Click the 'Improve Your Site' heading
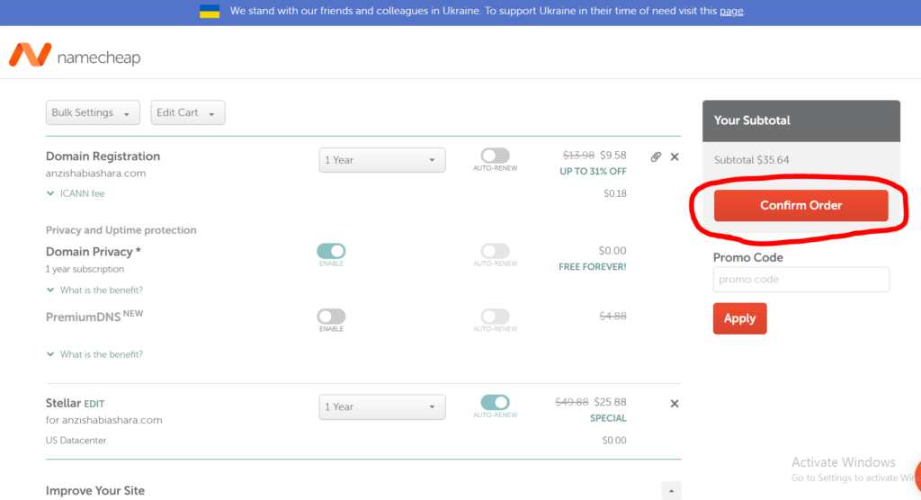This screenshot has height=500, width=921. click(x=95, y=491)
